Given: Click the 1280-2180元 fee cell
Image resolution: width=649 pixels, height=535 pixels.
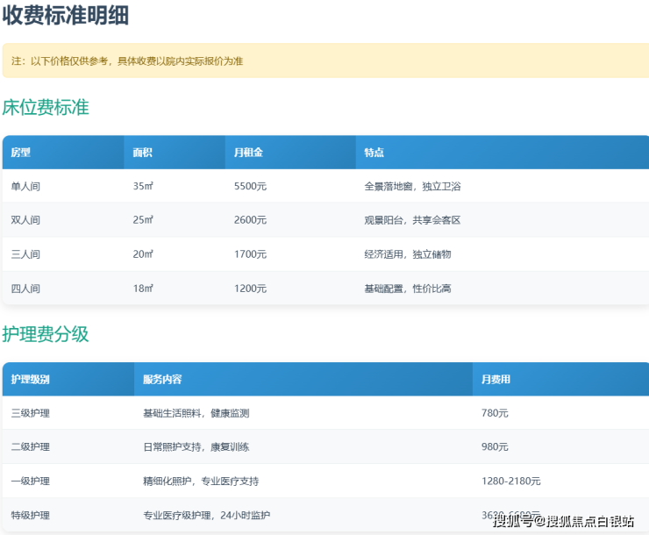Looking at the screenshot, I should click(x=511, y=481).
